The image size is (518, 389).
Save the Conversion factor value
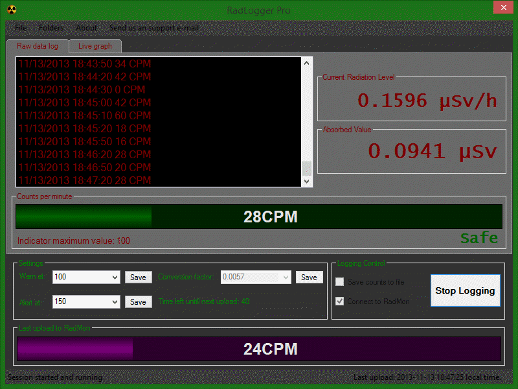coord(310,277)
